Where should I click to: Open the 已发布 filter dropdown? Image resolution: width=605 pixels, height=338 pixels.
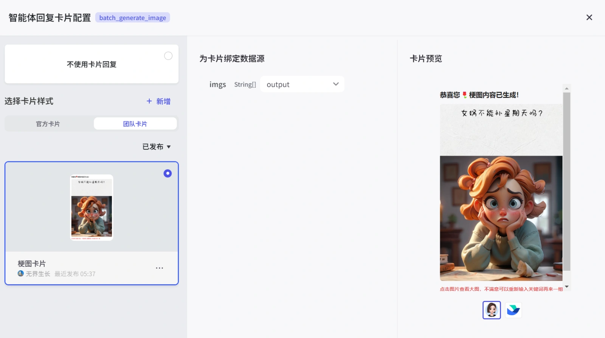(157, 147)
